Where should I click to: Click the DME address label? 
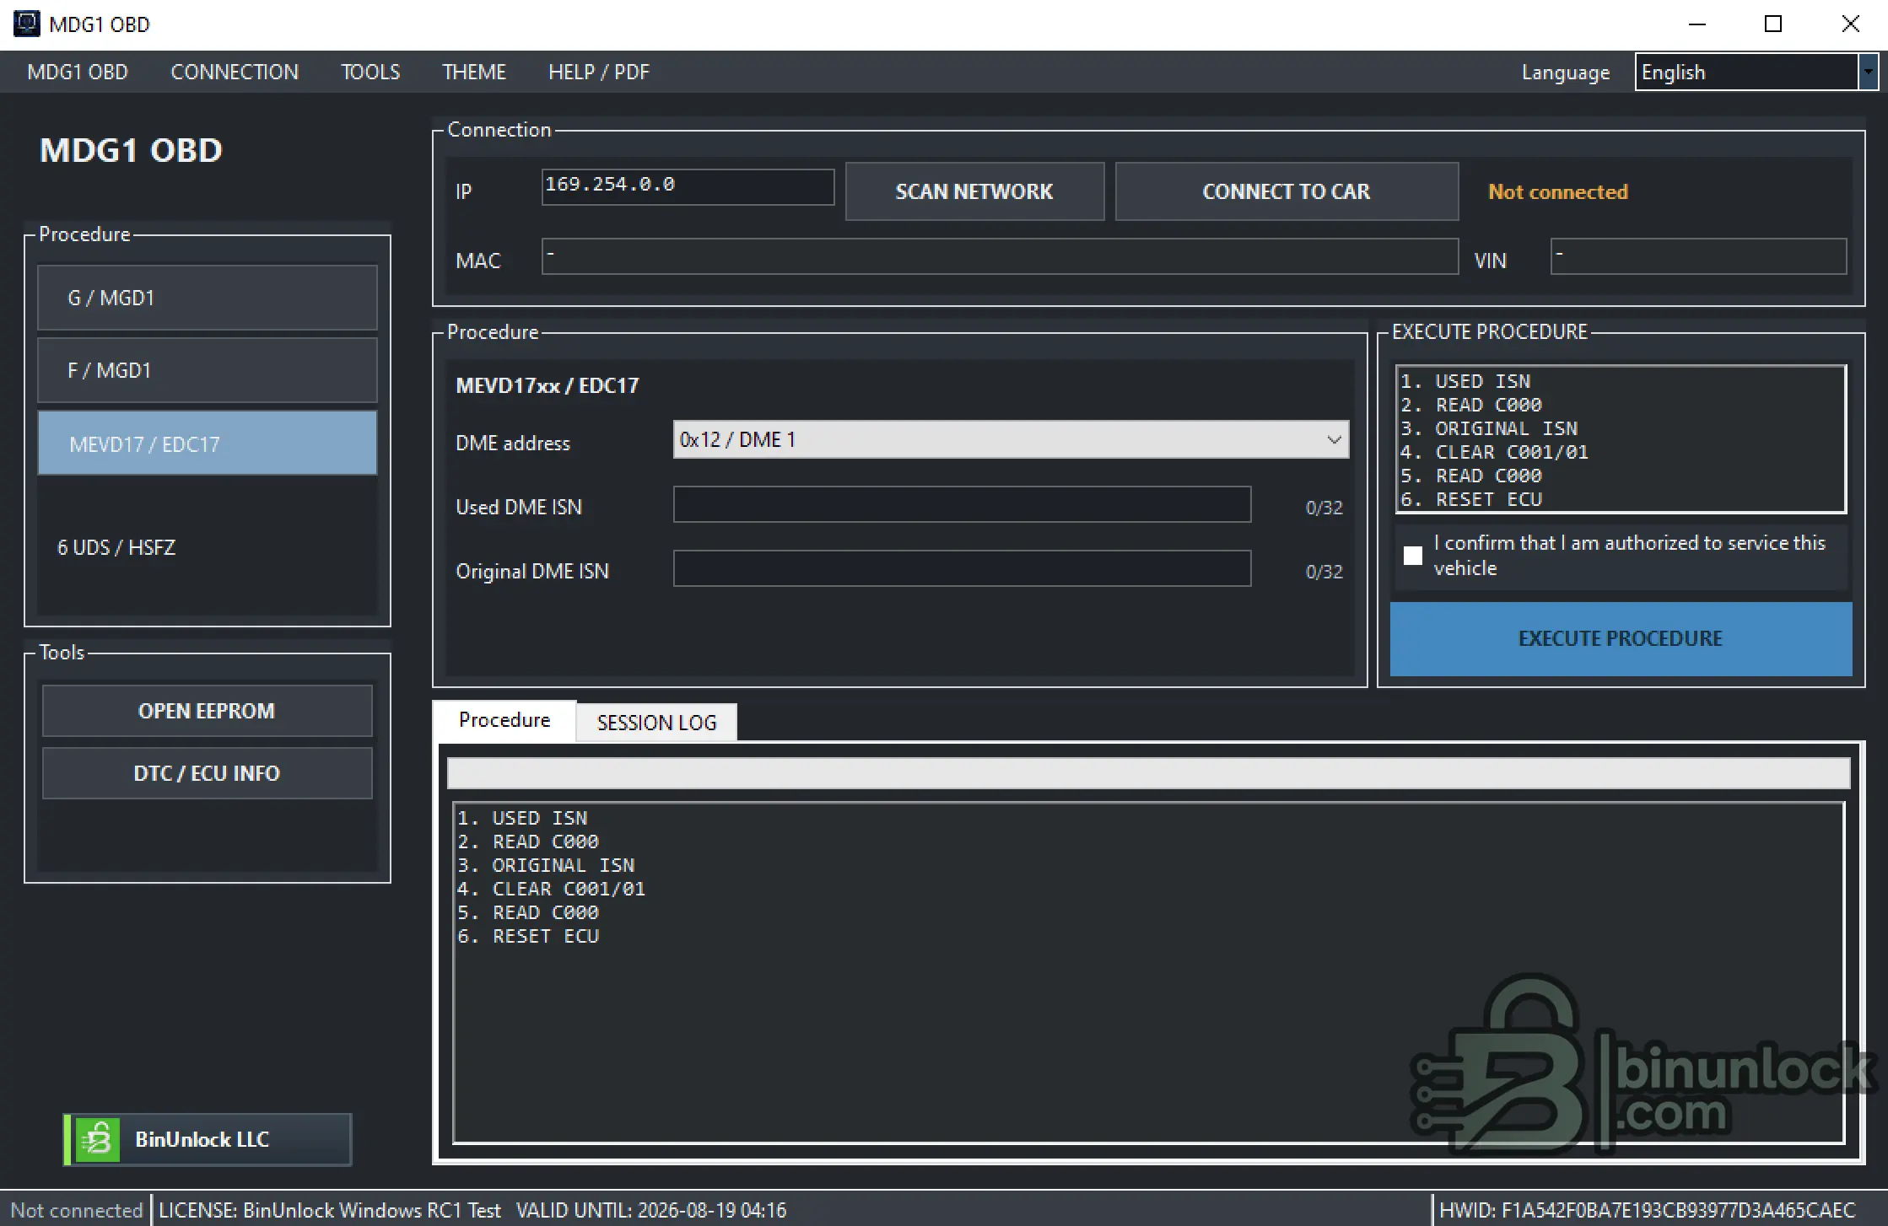click(x=513, y=444)
